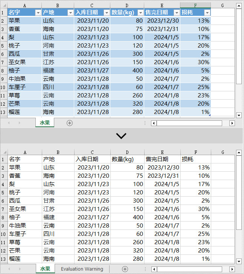Click the upper sheet's previous-tab navigation arrow
This screenshot has height=274, width=244.
[9, 123]
